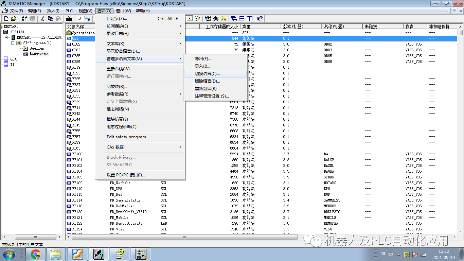Choose 比较块(B)... menu entry
This screenshot has height=261, width=464.
click(140, 87)
